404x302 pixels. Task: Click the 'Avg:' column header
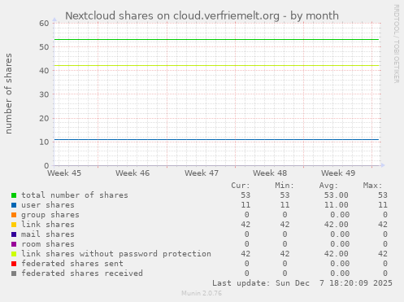pyautogui.click(x=328, y=186)
